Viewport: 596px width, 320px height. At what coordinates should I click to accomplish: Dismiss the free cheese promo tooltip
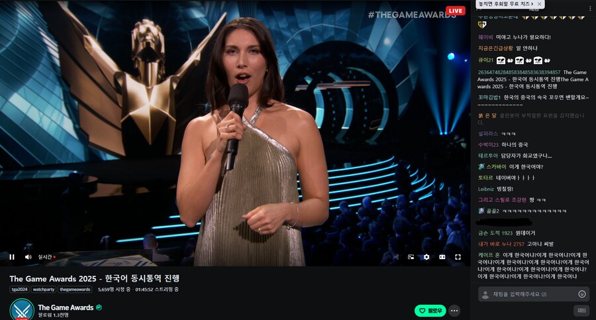(539, 4)
